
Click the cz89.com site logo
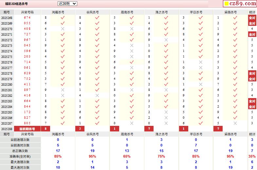coord(240,4)
